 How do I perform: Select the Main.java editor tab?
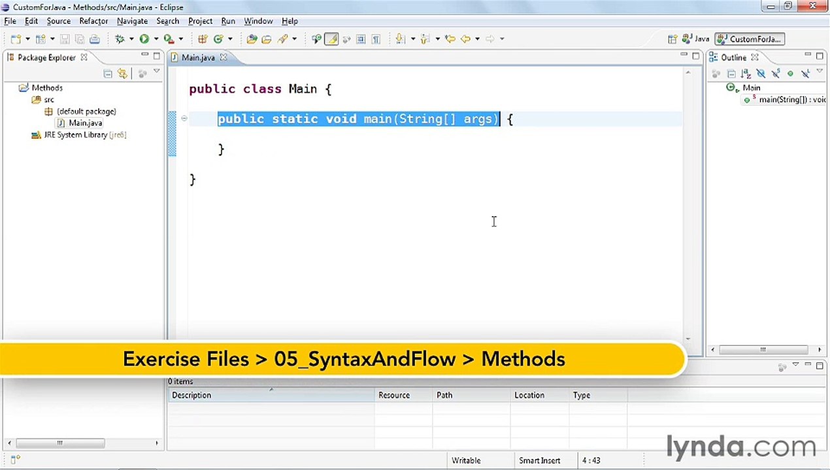click(x=198, y=57)
